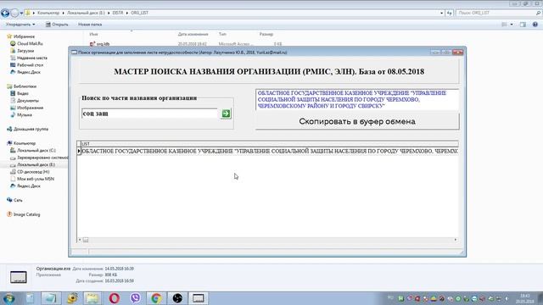Click the horizontal scrollbar left arrow in results

click(x=80, y=240)
